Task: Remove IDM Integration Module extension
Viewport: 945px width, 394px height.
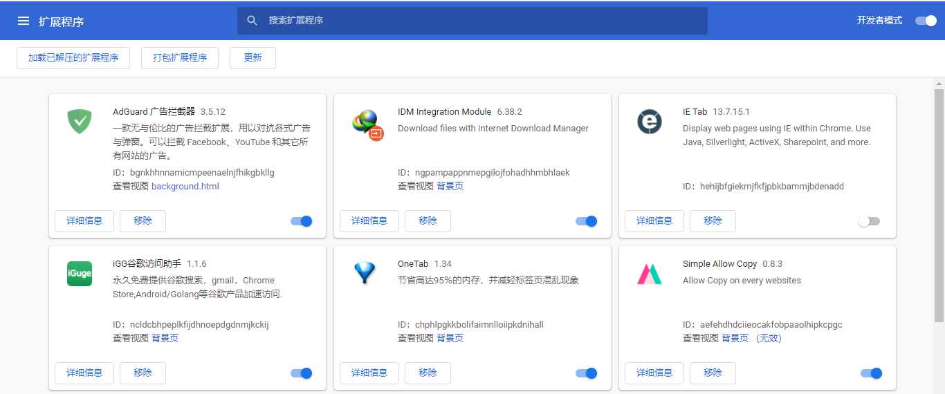Action: pos(428,221)
